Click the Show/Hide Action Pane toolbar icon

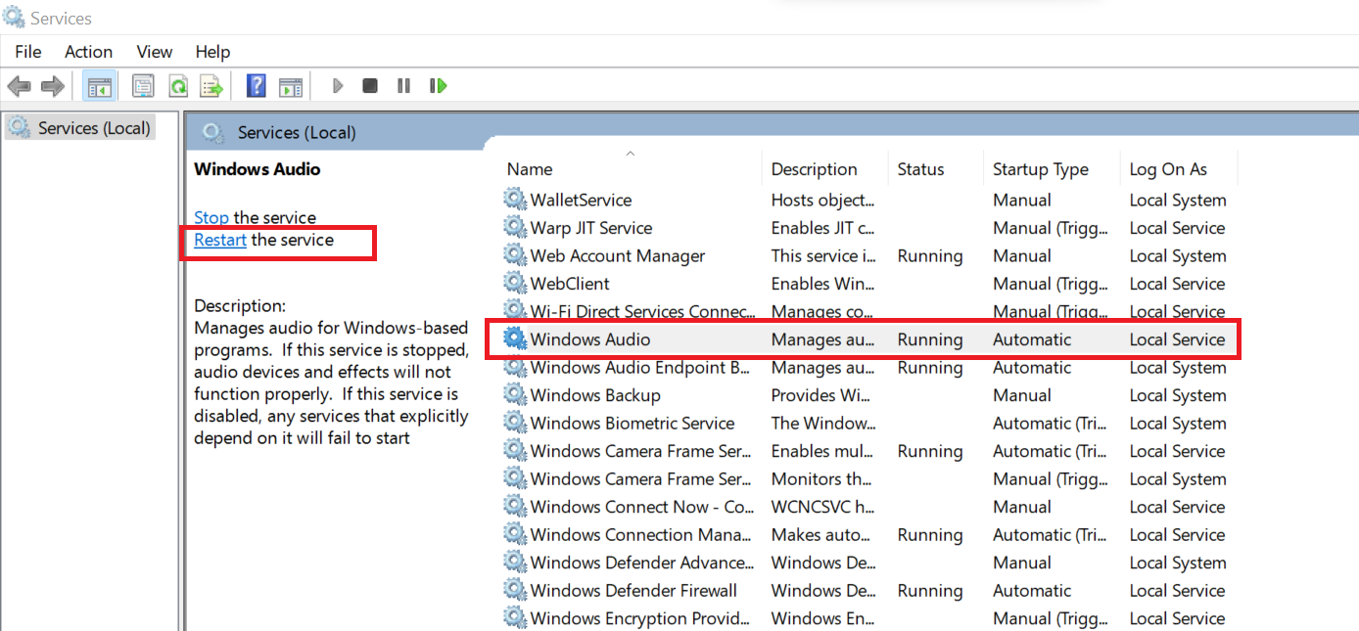290,86
